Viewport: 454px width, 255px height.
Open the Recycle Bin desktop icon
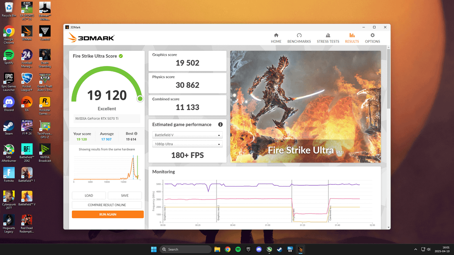9,10
